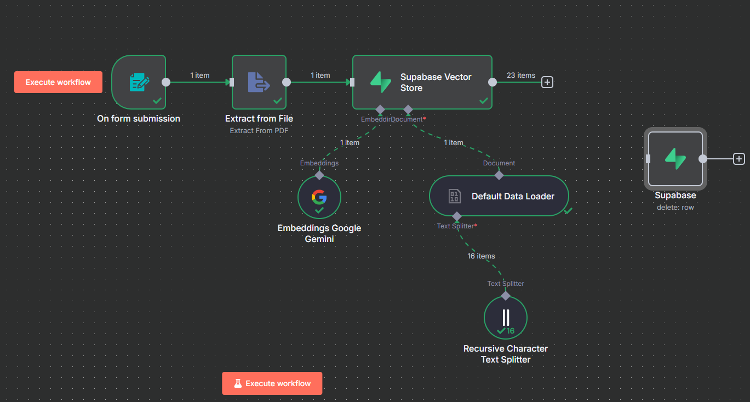Open the Embeddings Google Gemini node
This screenshot has width=750, height=402.
[x=319, y=197]
